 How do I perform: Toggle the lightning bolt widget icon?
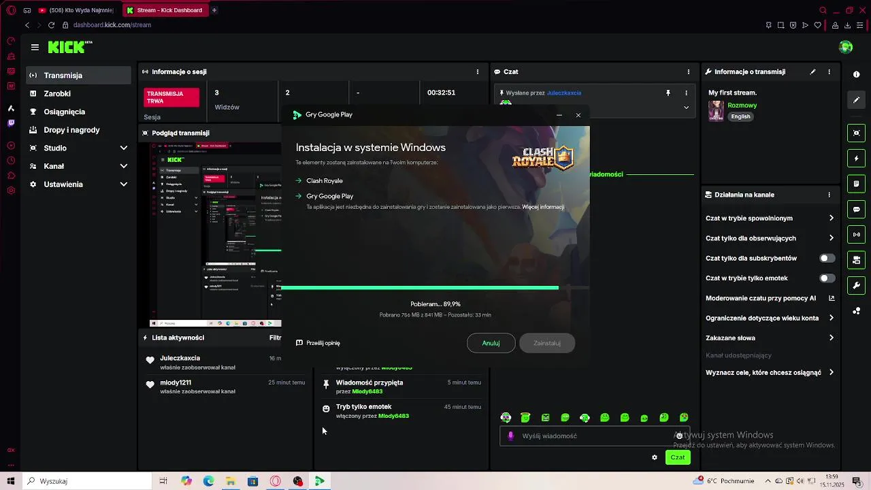856,159
